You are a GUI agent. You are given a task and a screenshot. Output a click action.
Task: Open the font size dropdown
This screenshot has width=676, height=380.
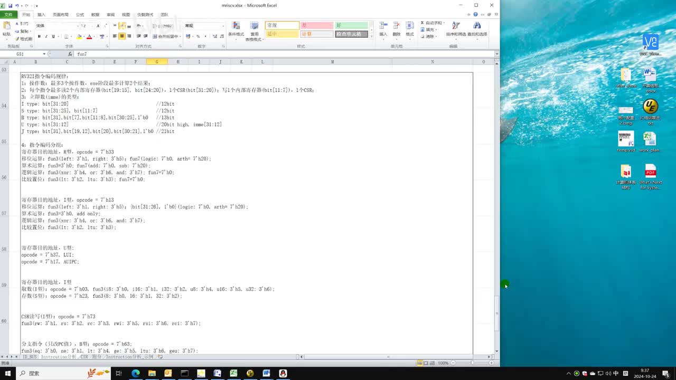[92, 25]
